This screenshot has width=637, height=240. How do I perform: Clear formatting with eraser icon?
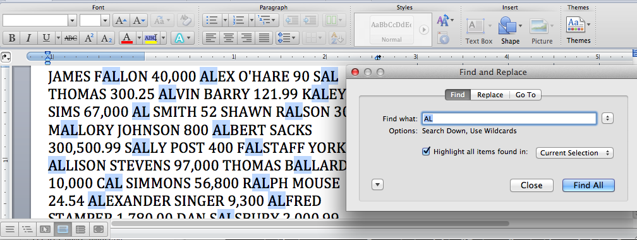[186, 20]
